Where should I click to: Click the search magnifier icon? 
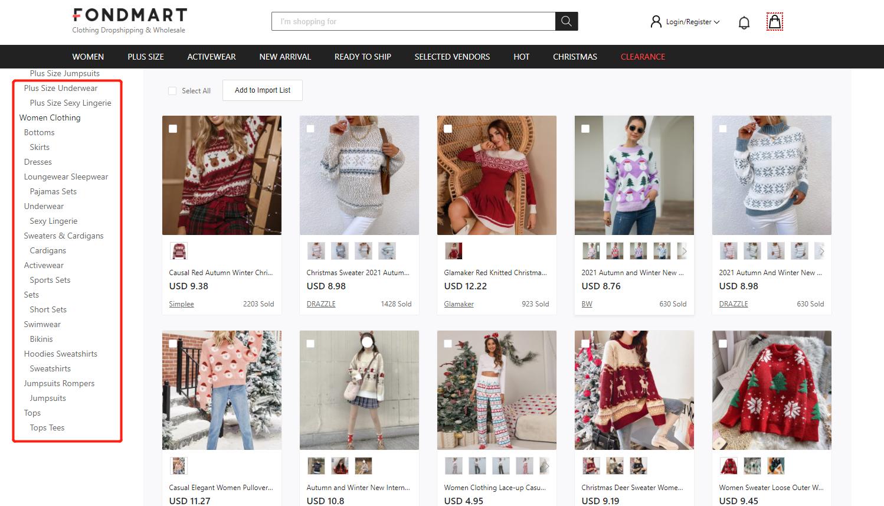tap(566, 21)
